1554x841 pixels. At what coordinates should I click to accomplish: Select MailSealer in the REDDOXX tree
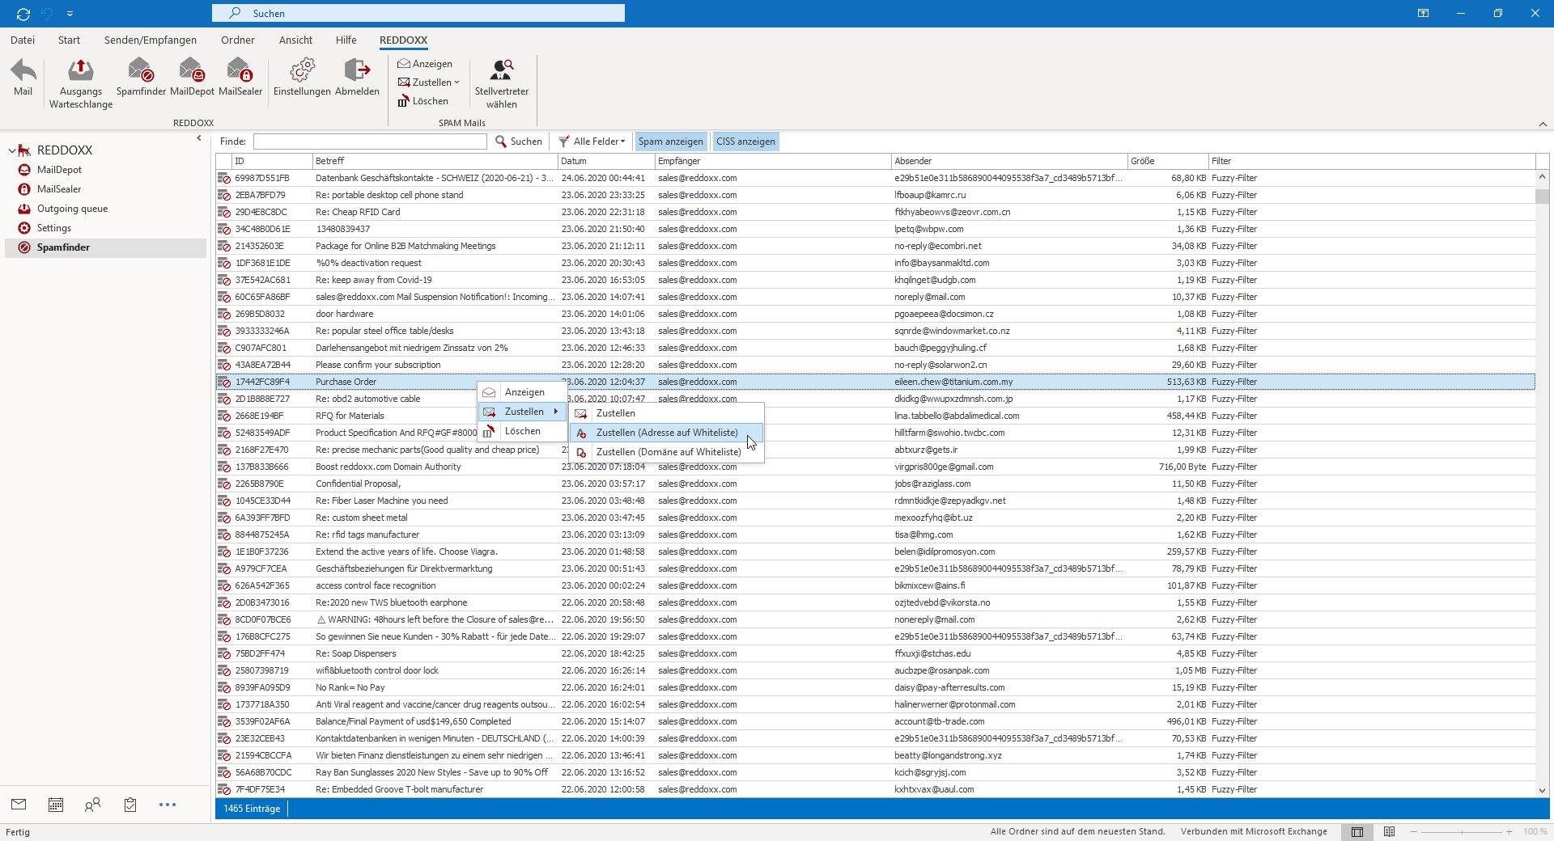(59, 189)
